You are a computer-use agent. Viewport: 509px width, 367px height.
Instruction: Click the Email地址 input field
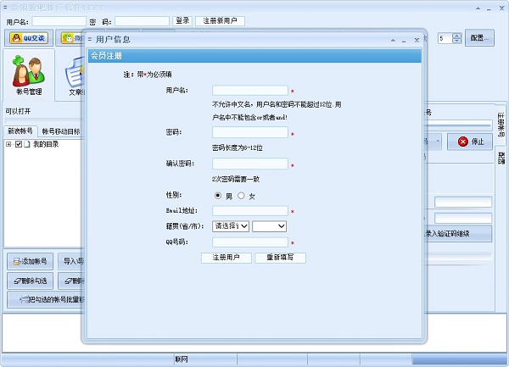coord(250,211)
